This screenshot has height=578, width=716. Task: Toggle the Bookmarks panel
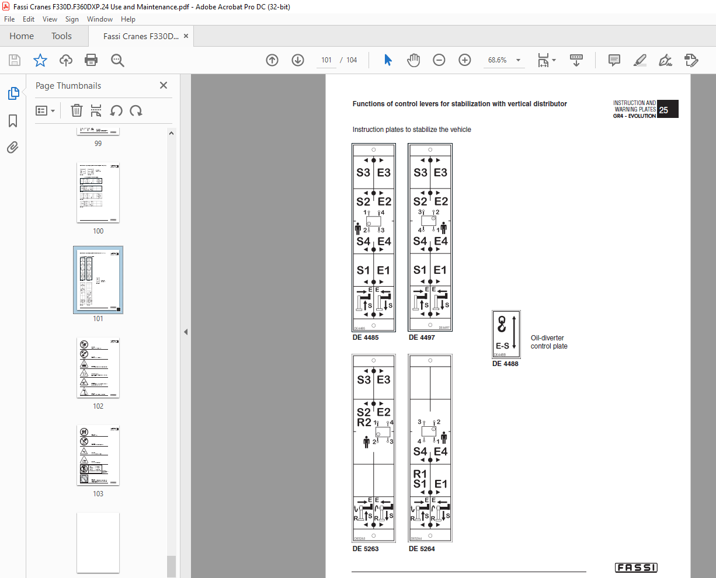click(13, 121)
